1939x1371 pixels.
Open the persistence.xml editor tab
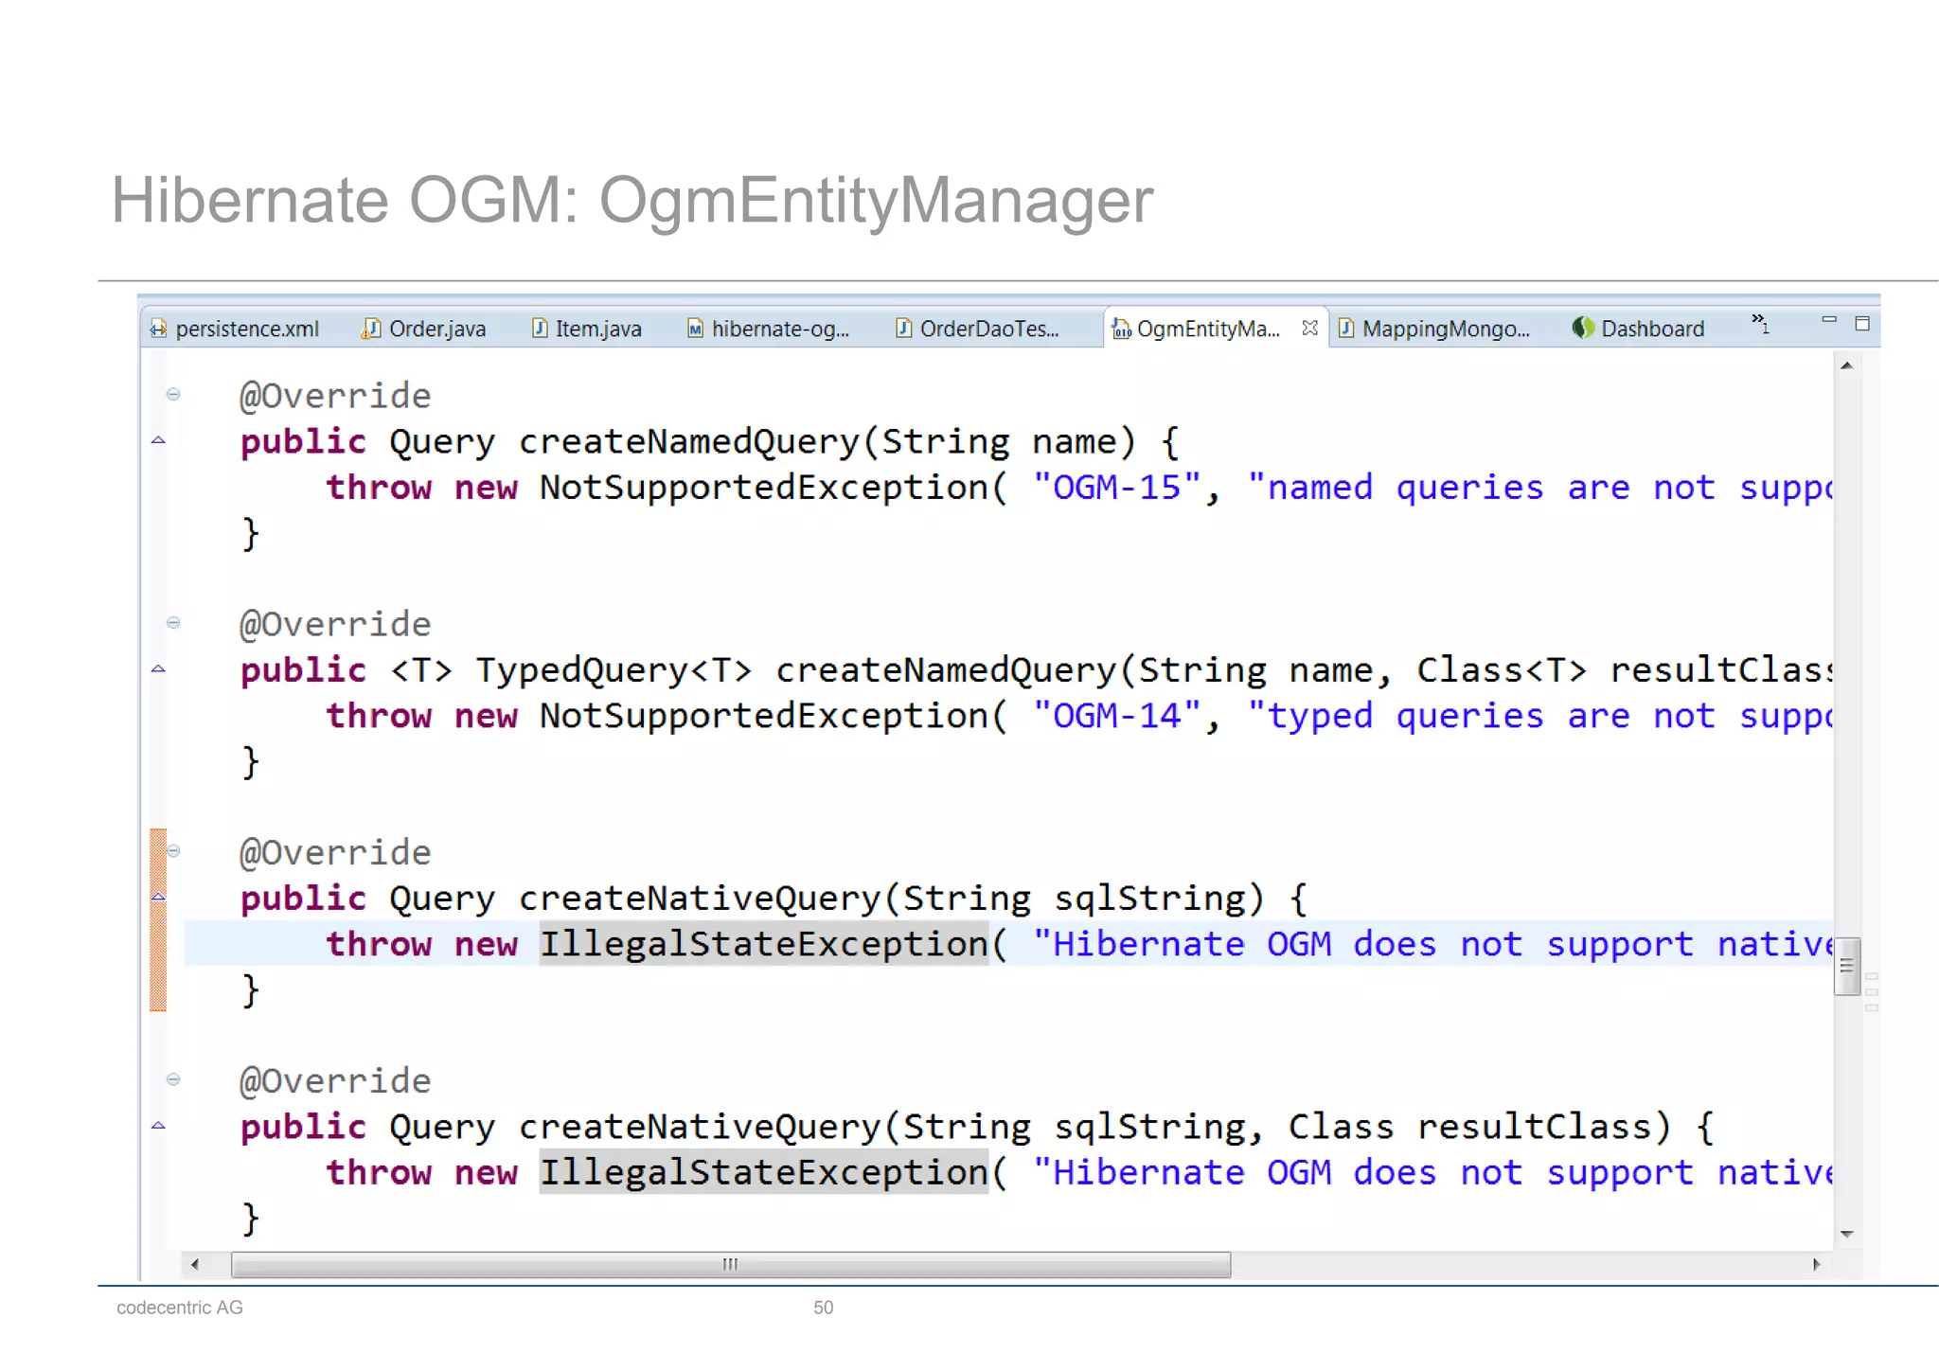tap(235, 329)
